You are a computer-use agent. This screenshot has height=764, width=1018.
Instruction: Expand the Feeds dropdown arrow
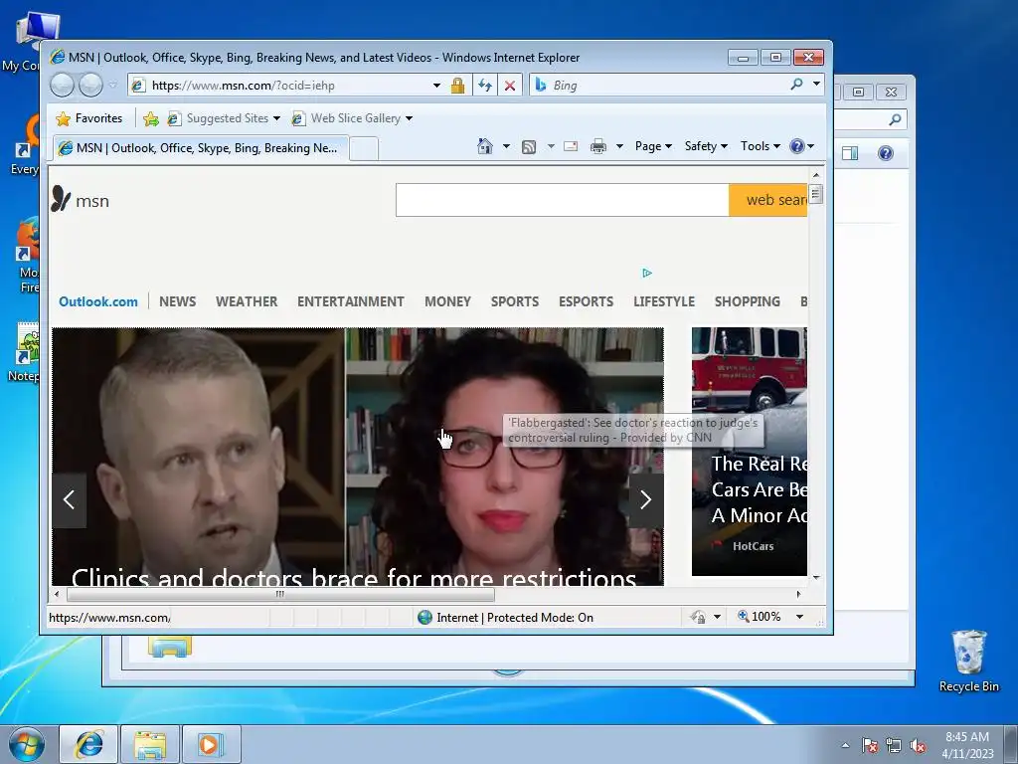551,146
